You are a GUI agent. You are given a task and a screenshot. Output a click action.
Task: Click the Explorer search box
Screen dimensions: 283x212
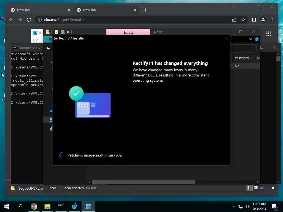pyautogui.click(x=243, y=48)
